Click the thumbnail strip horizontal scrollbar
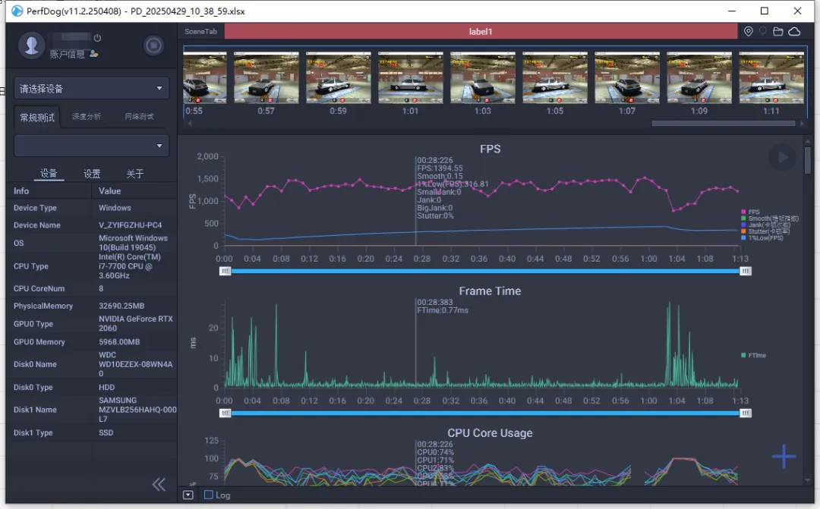 click(724, 124)
